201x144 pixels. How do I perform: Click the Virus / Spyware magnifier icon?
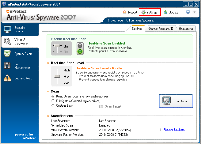[x=7, y=41]
